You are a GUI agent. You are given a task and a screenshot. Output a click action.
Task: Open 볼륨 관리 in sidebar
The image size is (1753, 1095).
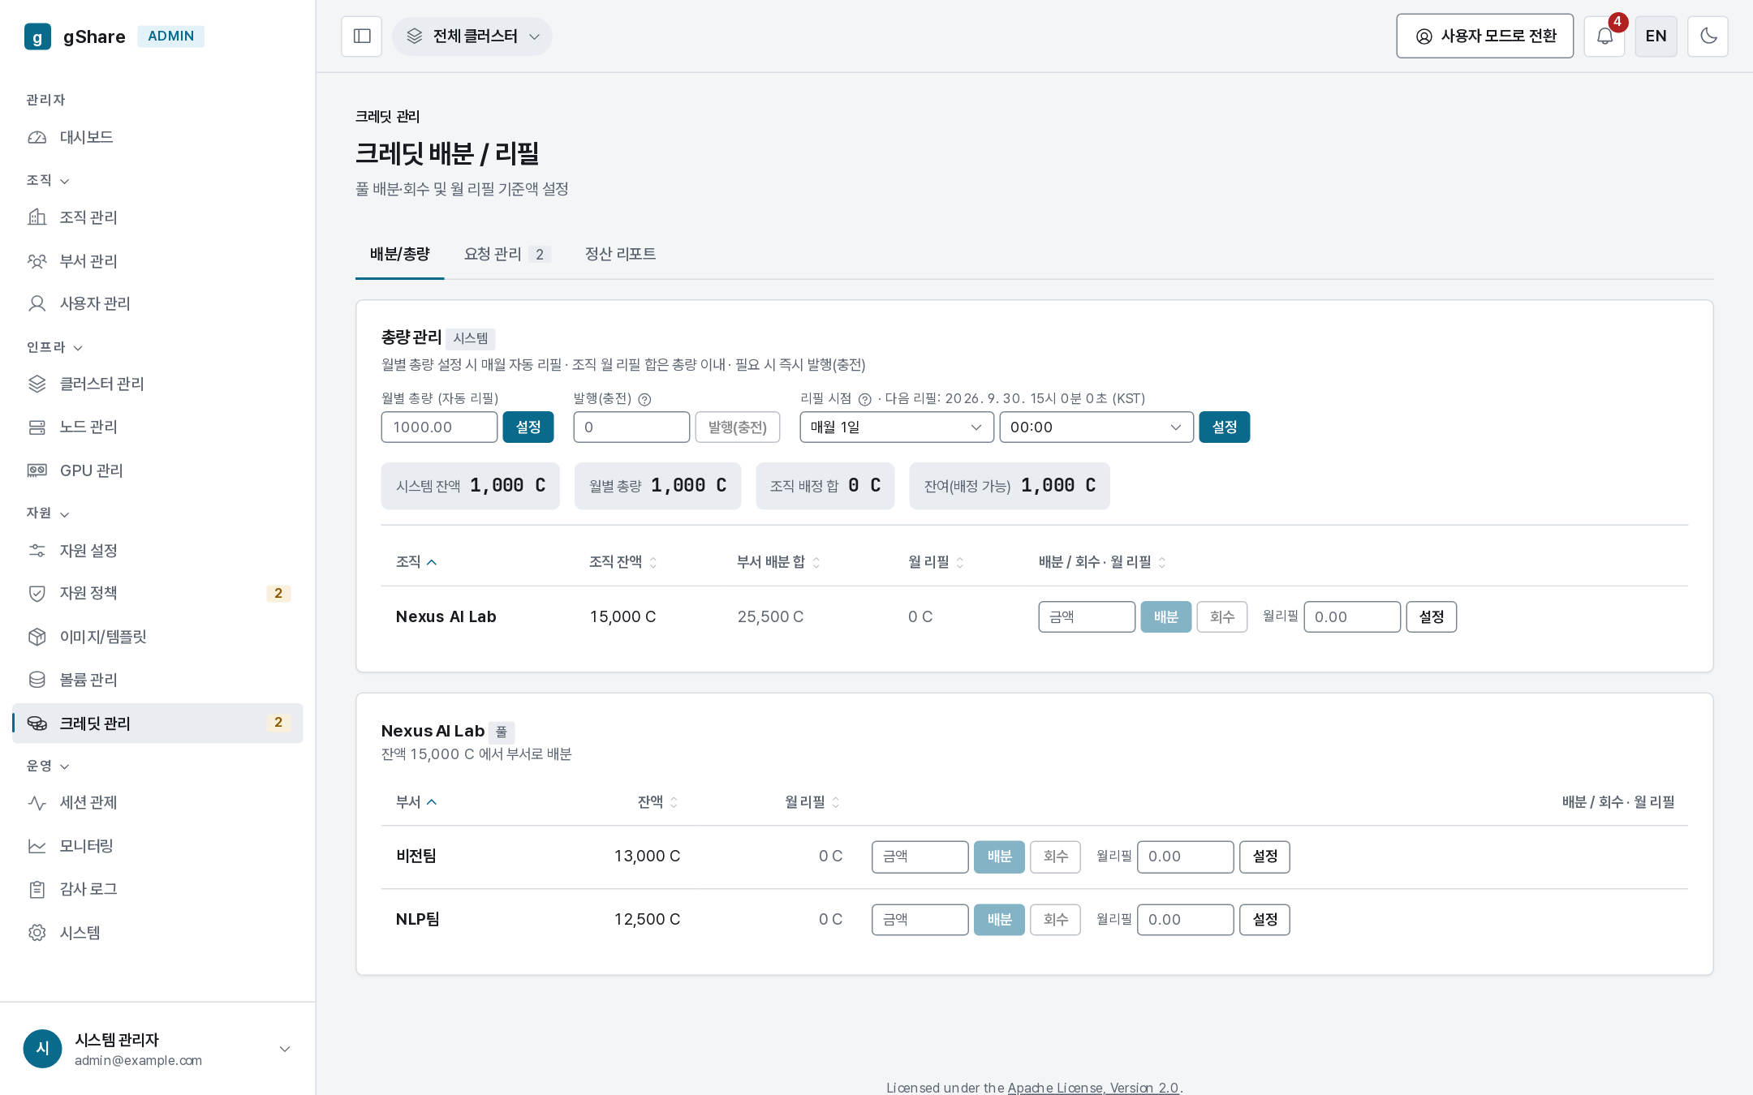(157, 680)
